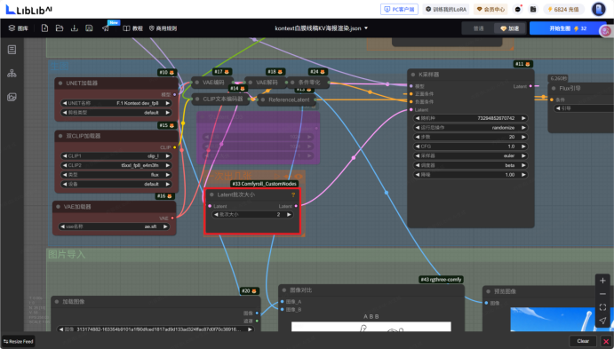614x349 pixels.
Task: Open workflow folder icon
Action: tap(60, 28)
